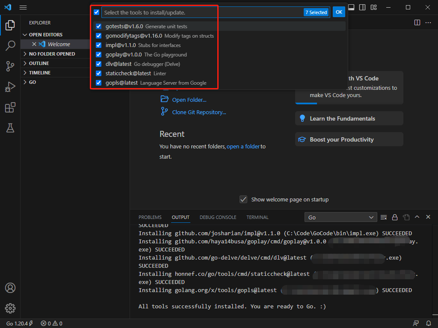This screenshot has height=328, width=438.
Task: Toggle the select-all checkbox in tools picker
Action: coord(96,12)
